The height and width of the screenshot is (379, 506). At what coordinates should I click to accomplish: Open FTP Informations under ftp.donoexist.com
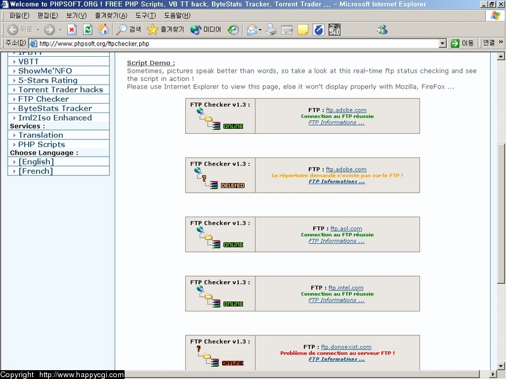coord(336,359)
